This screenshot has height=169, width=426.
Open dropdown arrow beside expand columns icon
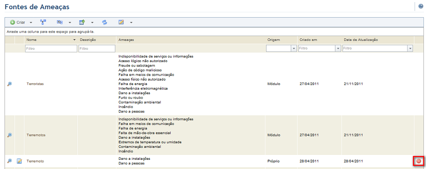pyautogui.click(x=70, y=22)
